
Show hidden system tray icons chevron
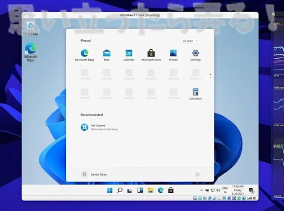point(201,190)
